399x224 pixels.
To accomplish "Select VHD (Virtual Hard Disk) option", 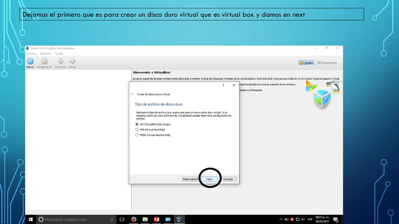I will click(x=150, y=129).
